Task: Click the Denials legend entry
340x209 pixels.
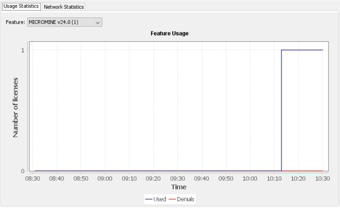Action: (181, 199)
